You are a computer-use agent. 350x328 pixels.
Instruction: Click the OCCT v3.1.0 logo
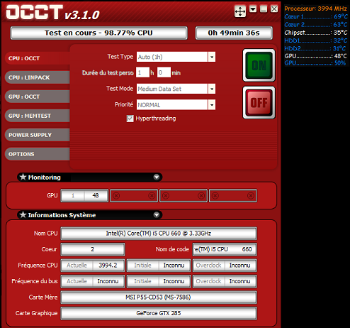click(x=53, y=12)
